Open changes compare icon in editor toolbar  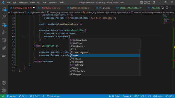(163, 8)
